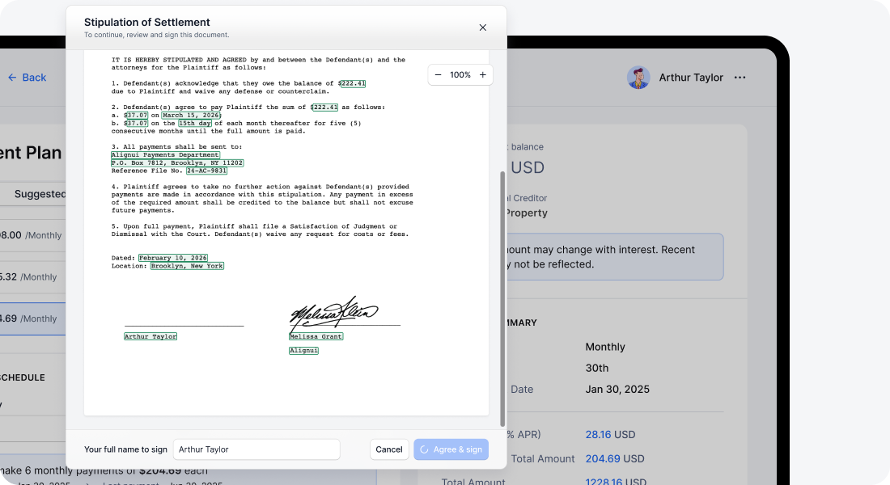Click the Agree & sign button

click(x=451, y=449)
